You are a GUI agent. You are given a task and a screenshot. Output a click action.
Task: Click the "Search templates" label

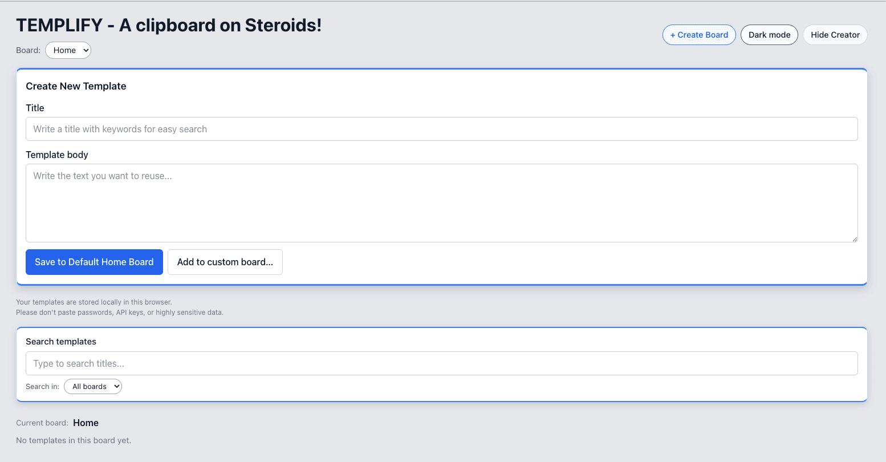(x=61, y=342)
